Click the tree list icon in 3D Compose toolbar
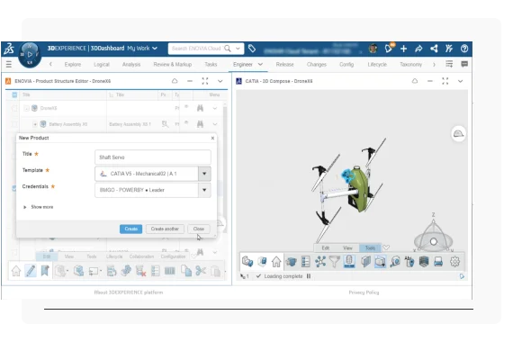 (x=306, y=262)
